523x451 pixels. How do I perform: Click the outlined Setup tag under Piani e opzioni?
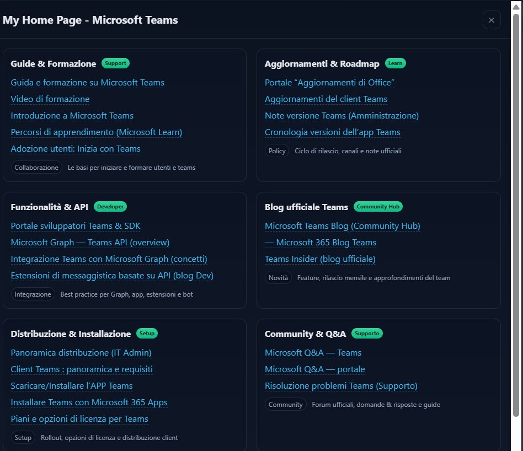coord(23,438)
